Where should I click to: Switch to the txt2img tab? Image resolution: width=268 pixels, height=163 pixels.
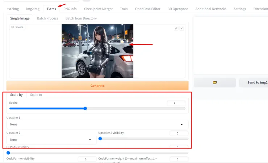click(x=13, y=9)
